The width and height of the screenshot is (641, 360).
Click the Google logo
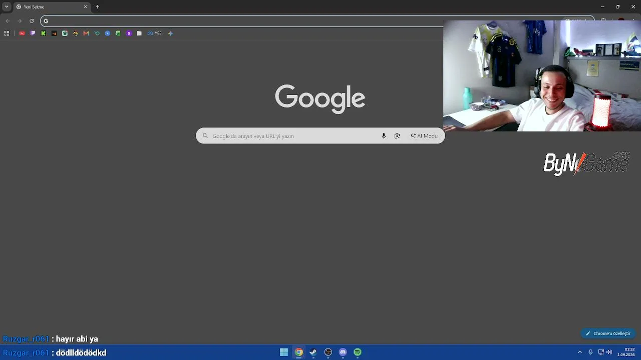point(320,98)
